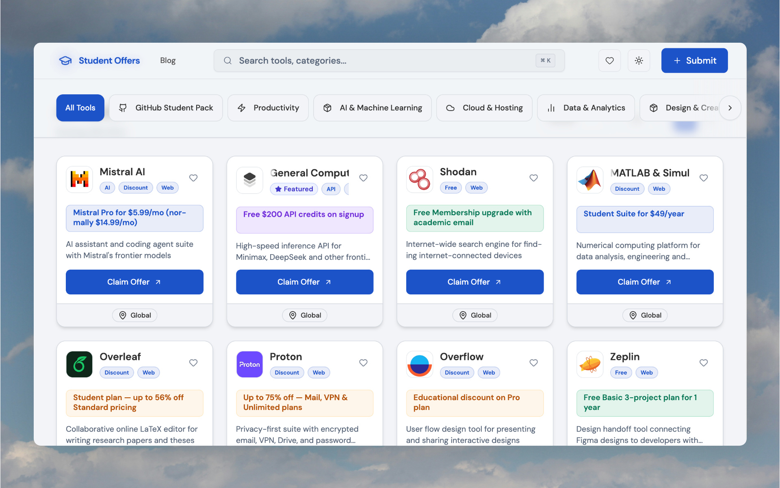Click the Discount tag on Mistral AI card
Image resolution: width=780 pixels, height=488 pixels.
tap(136, 188)
